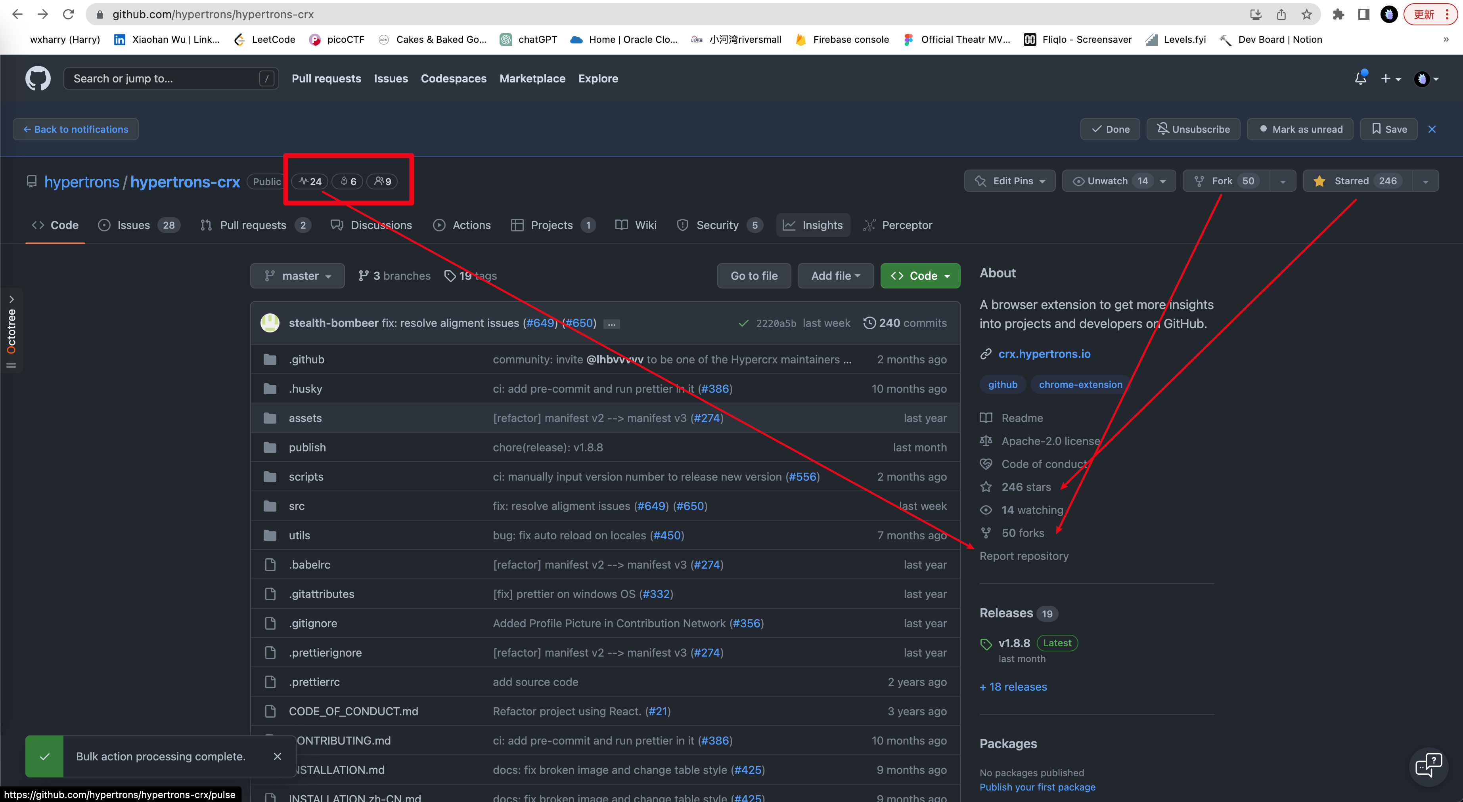Image resolution: width=1463 pixels, height=802 pixels.
Task: Click the GitHub logo icon
Action: pyautogui.click(x=38, y=78)
